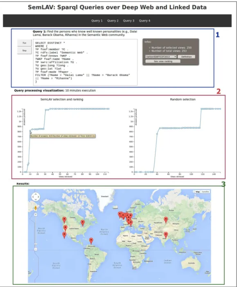
Task: Select the marker on Canada's west coast
Action: [x=64, y=220]
